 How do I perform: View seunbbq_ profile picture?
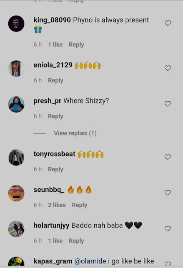pos(16,193)
